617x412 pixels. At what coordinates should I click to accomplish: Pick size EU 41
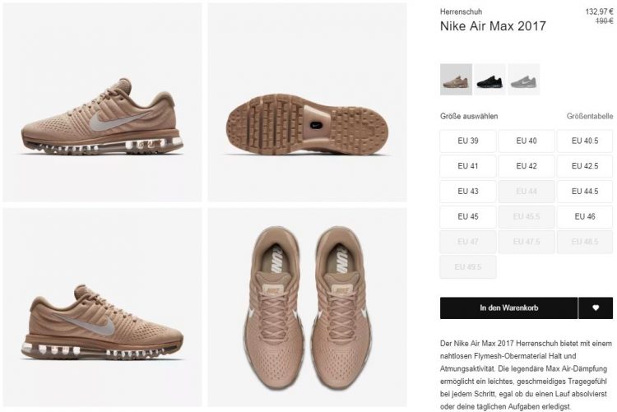468,166
